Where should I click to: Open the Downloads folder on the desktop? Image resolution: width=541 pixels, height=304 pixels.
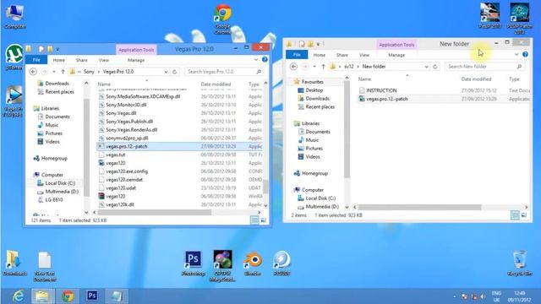14,263
